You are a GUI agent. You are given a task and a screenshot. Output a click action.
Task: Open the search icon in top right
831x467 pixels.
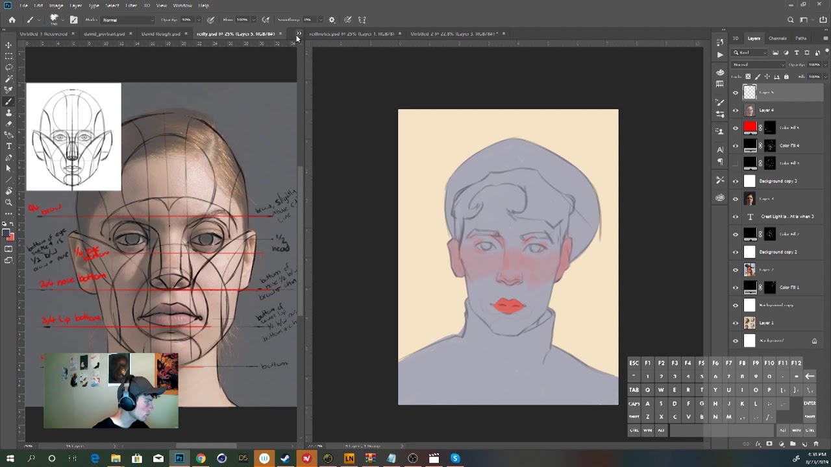click(x=790, y=20)
